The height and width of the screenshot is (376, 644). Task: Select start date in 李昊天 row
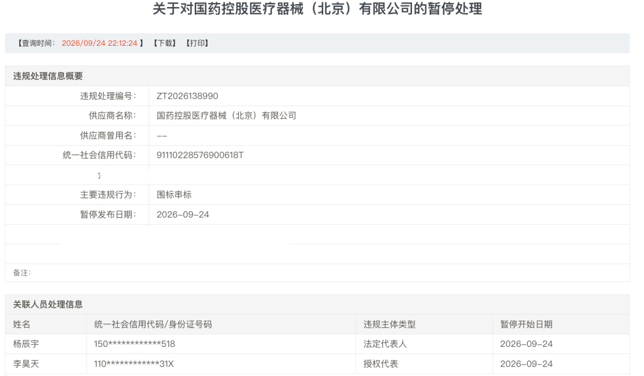click(526, 364)
